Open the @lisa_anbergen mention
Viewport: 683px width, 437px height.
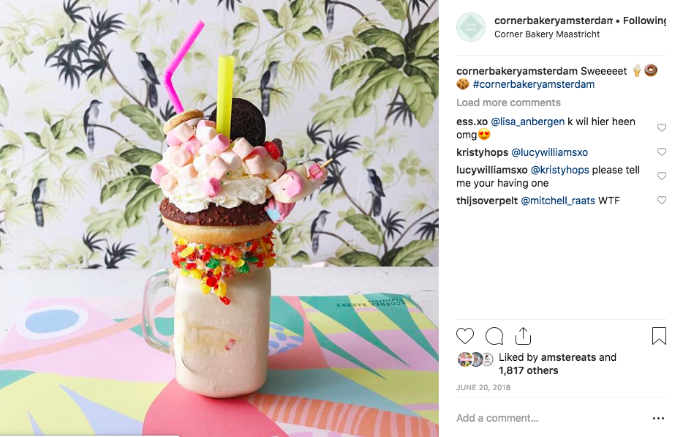coord(527,122)
